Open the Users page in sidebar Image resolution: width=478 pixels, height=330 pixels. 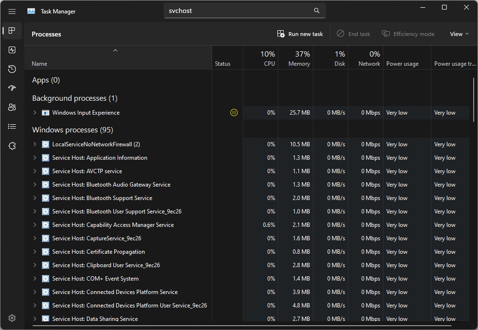tap(12, 107)
